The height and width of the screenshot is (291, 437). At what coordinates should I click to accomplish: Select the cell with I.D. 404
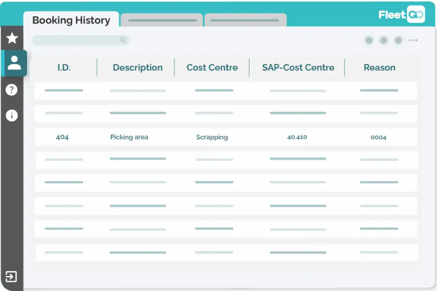point(62,137)
